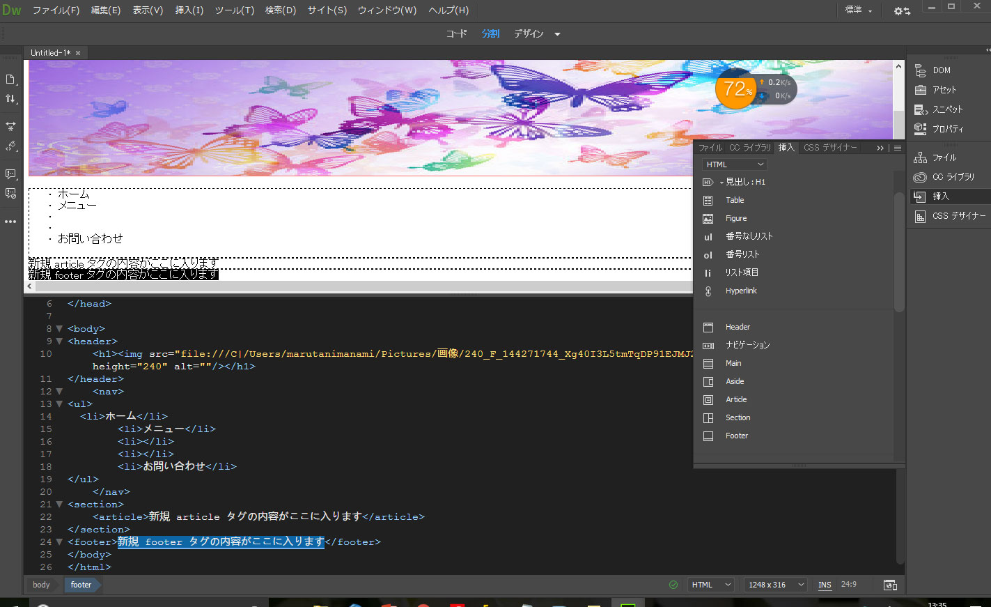Image resolution: width=991 pixels, height=607 pixels.
Task: Insert a Footer element
Action: click(736, 436)
